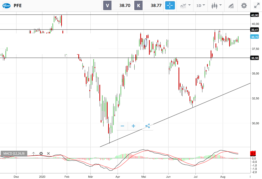The width and height of the screenshot is (262, 179).
Task: Click the 37,50 price axis label
Action: click(x=255, y=49)
